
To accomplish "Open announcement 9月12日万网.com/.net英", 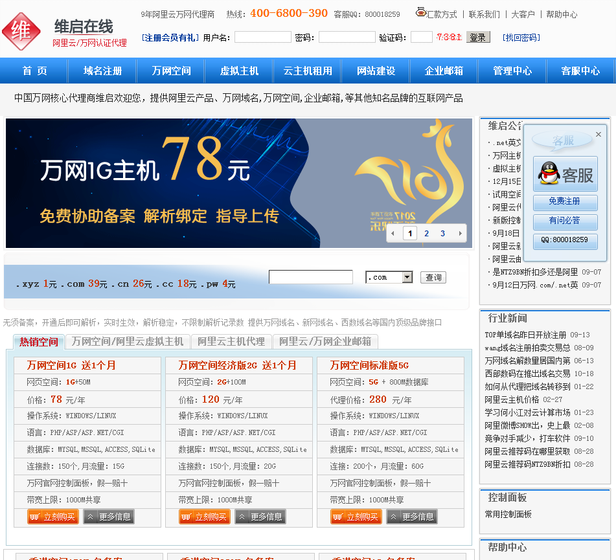I will pyautogui.click(x=535, y=285).
